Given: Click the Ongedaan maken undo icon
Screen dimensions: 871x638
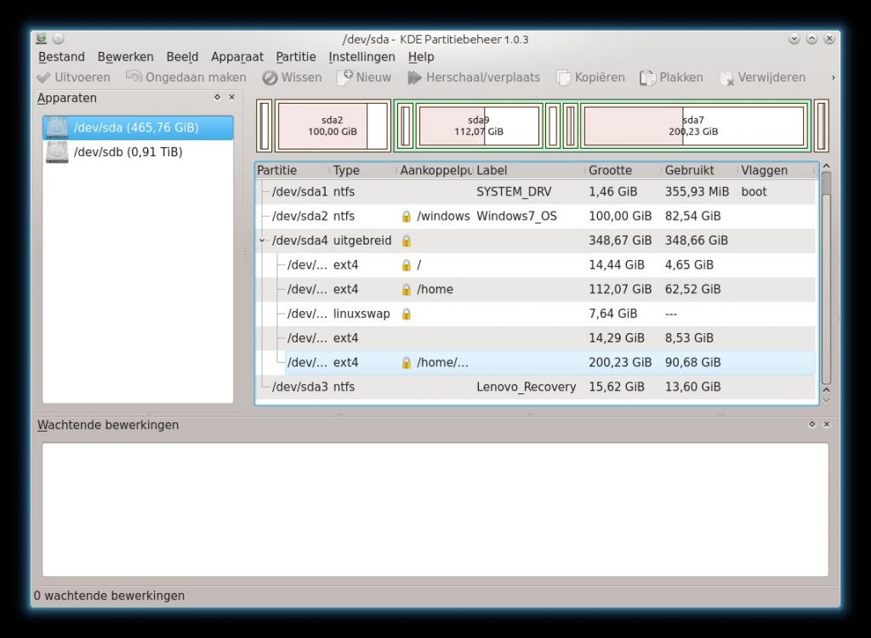Looking at the screenshot, I should (134, 77).
